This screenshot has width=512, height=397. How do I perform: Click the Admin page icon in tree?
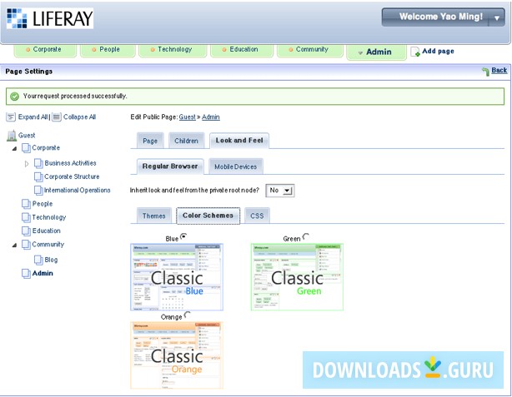click(x=26, y=274)
